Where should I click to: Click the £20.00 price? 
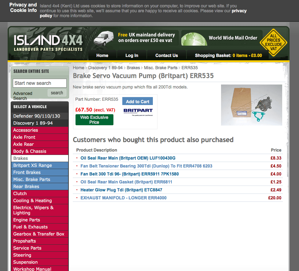[x=275, y=198]
